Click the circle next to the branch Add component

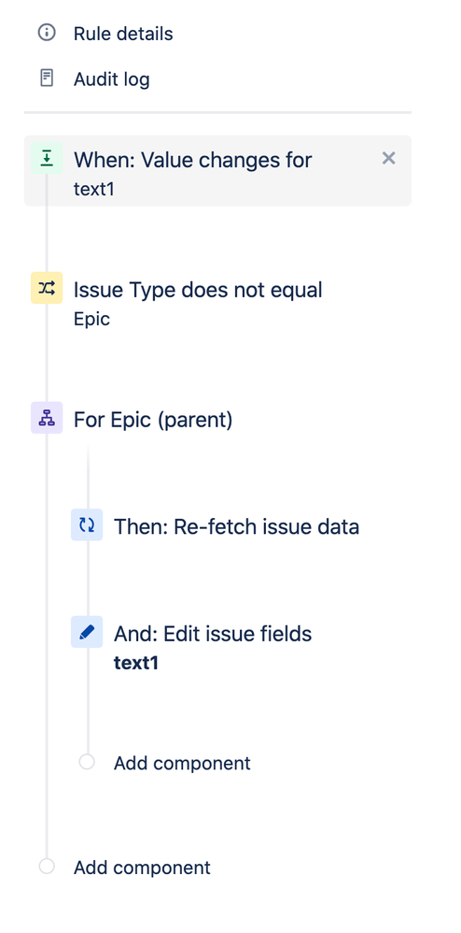87,762
